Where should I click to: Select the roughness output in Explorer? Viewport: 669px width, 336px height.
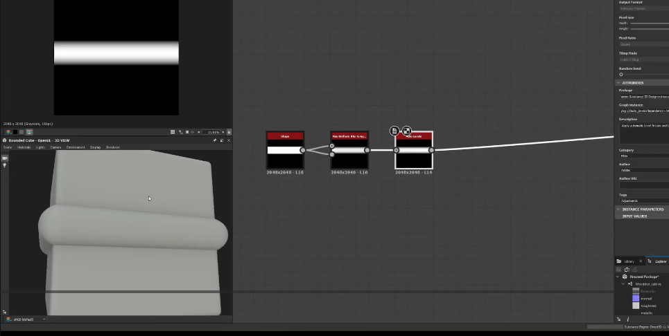click(648, 306)
